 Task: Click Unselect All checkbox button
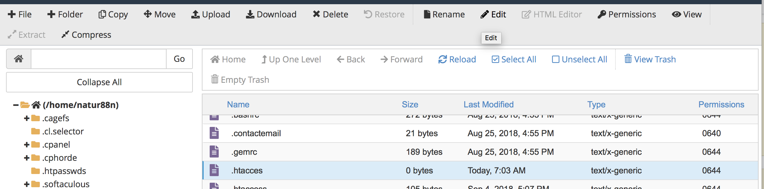coord(579,59)
